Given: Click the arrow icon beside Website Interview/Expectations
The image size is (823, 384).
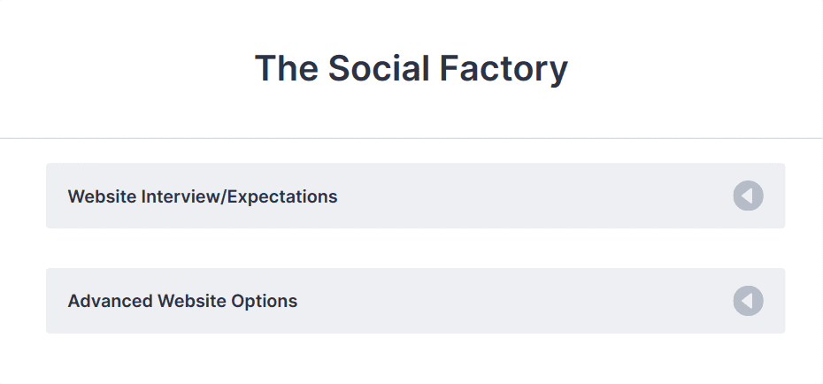Looking at the screenshot, I should pyautogui.click(x=748, y=196).
